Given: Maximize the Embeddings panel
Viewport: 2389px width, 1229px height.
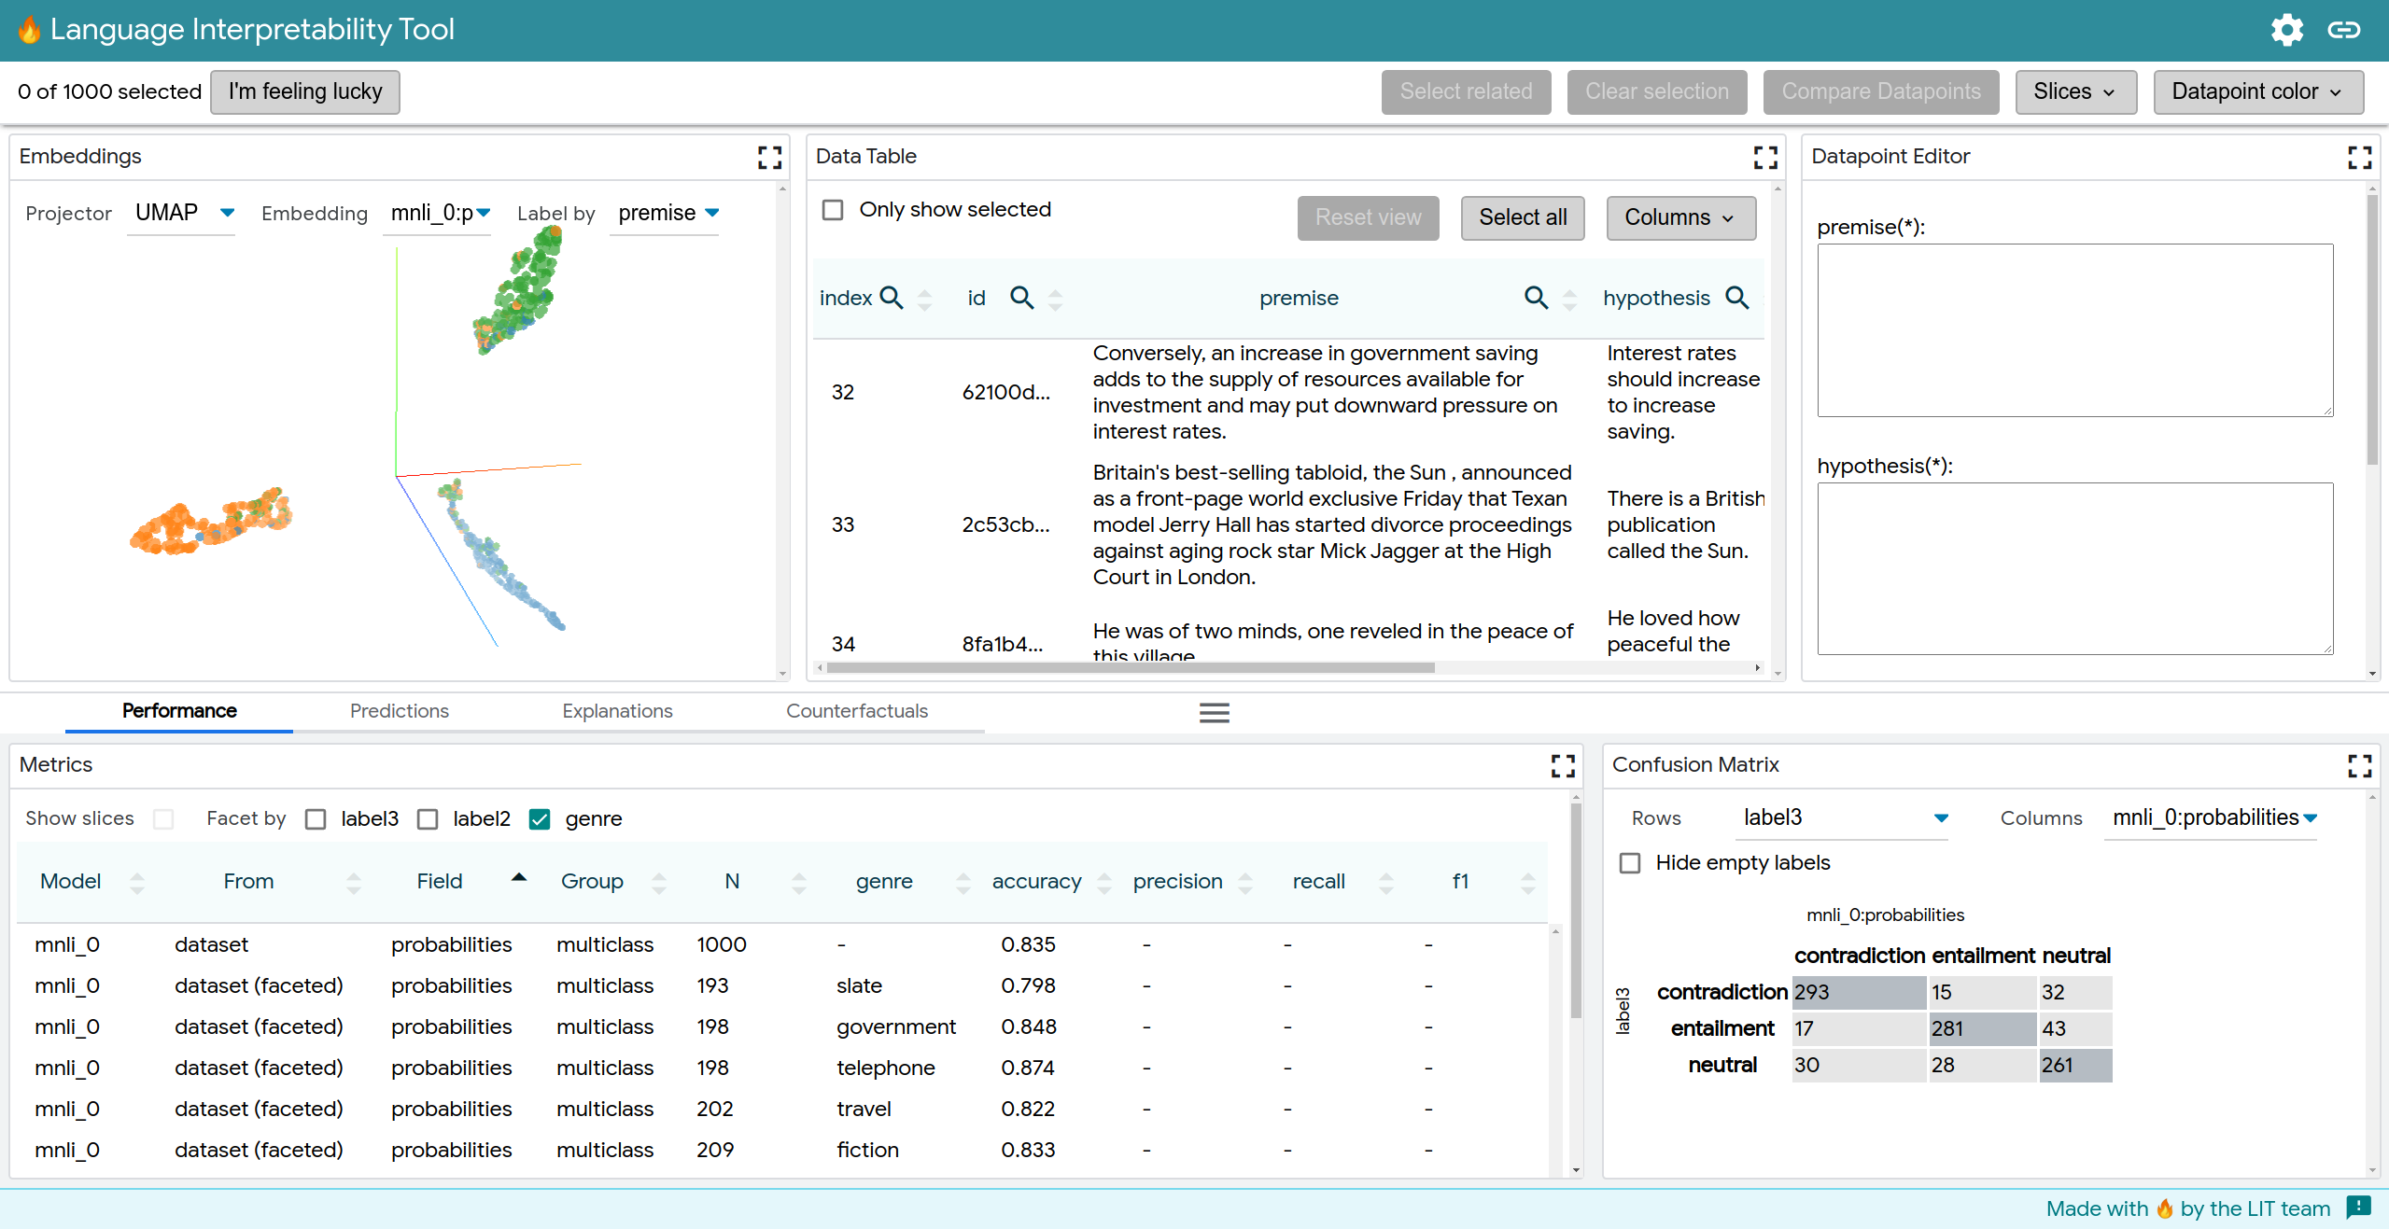Looking at the screenshot, I should 769,157.
